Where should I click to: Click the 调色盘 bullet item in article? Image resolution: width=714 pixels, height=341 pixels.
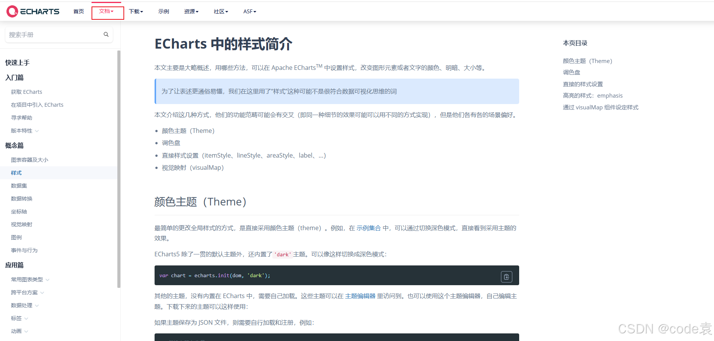coord(171,143)
